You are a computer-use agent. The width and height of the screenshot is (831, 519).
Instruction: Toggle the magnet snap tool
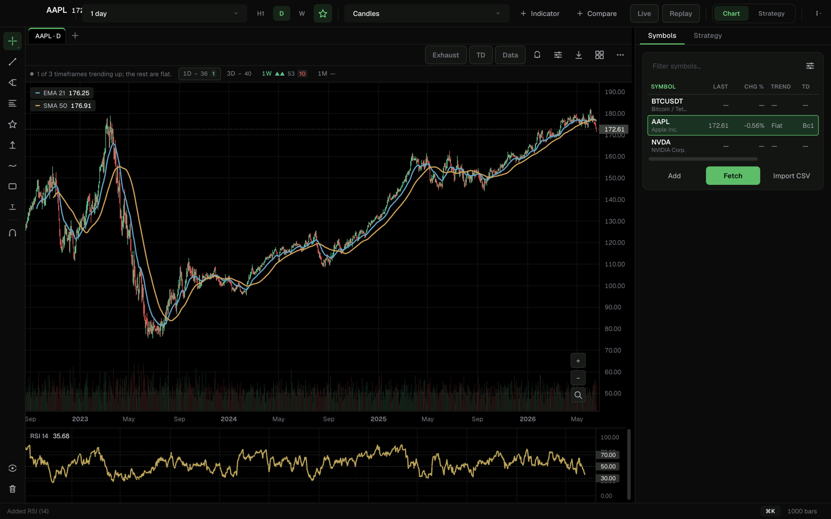pos(12,233)
